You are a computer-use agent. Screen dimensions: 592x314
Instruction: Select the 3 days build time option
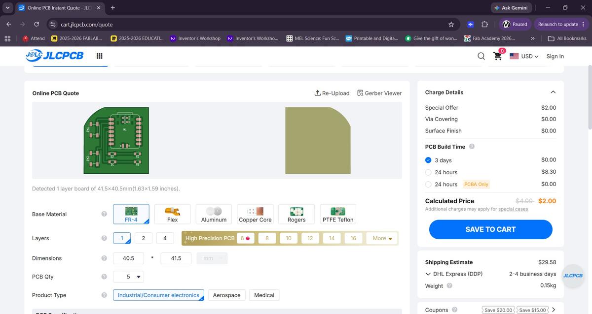[428, 160]
